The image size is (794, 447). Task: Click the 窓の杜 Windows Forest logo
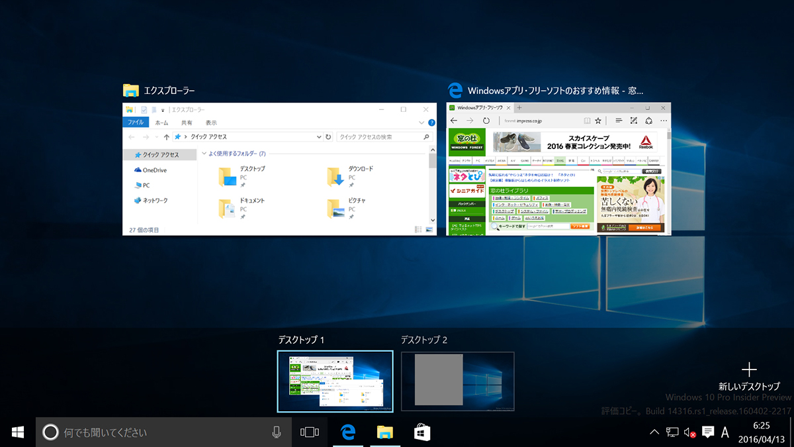(x=466, y=142)
